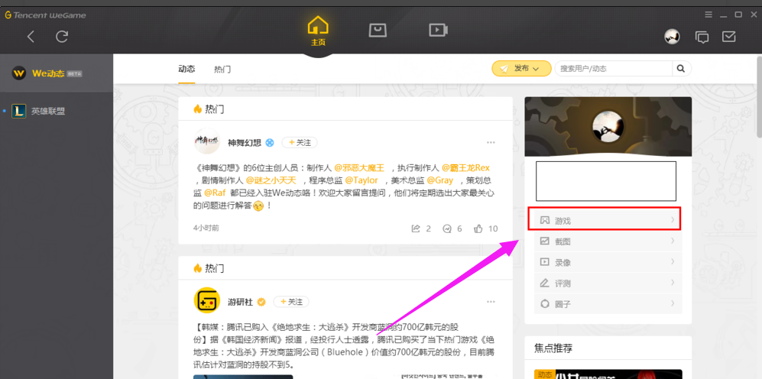Like the 神舞幻想 post
Image resolution: width=762 pixels, height=379 pixels.
click(x=485, y=228)
